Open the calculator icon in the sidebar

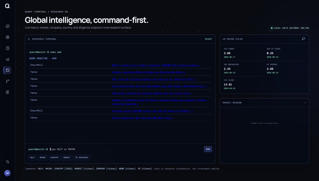[x=7, y=48]
